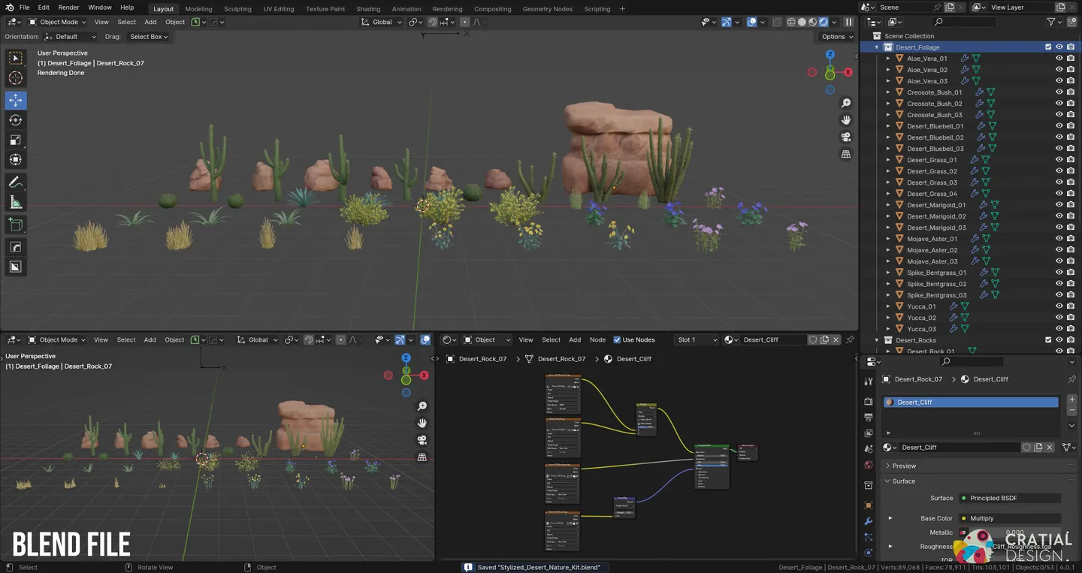The width and height of the screenshot is (1082, 573).
Task: Click the Blender logo menu icon
Action: (9, 8)
